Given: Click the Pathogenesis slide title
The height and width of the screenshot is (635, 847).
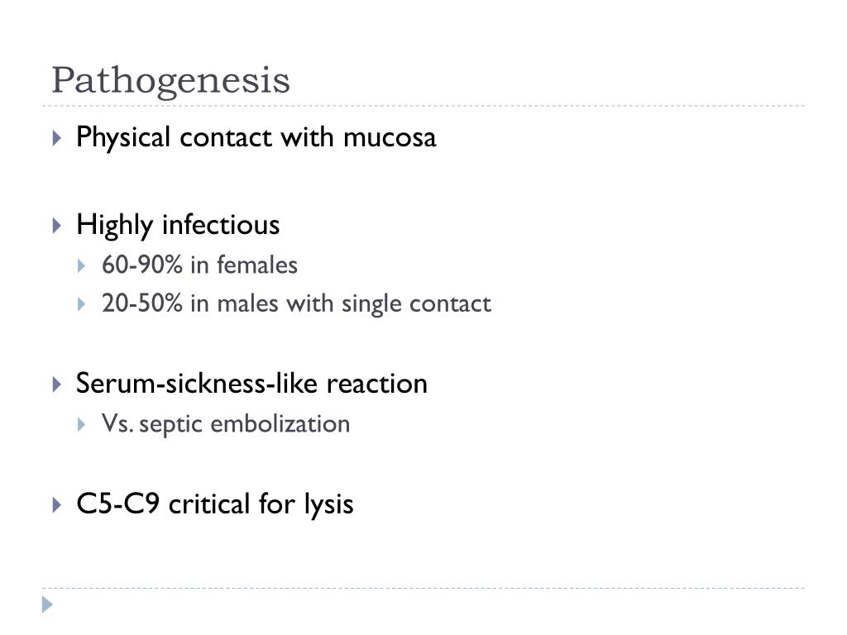Looking at the screenshot, I should click(170, 81).
